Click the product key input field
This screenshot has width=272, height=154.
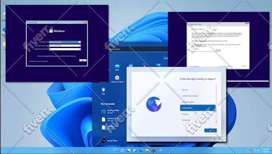click(203, 50)
